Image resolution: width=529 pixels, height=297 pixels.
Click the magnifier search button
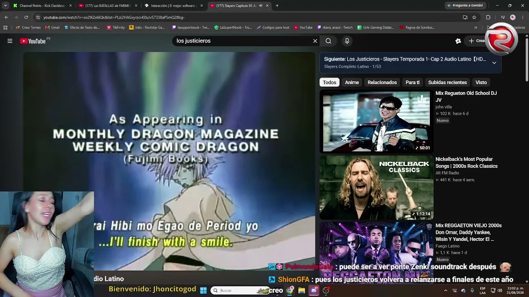point(328,41)
